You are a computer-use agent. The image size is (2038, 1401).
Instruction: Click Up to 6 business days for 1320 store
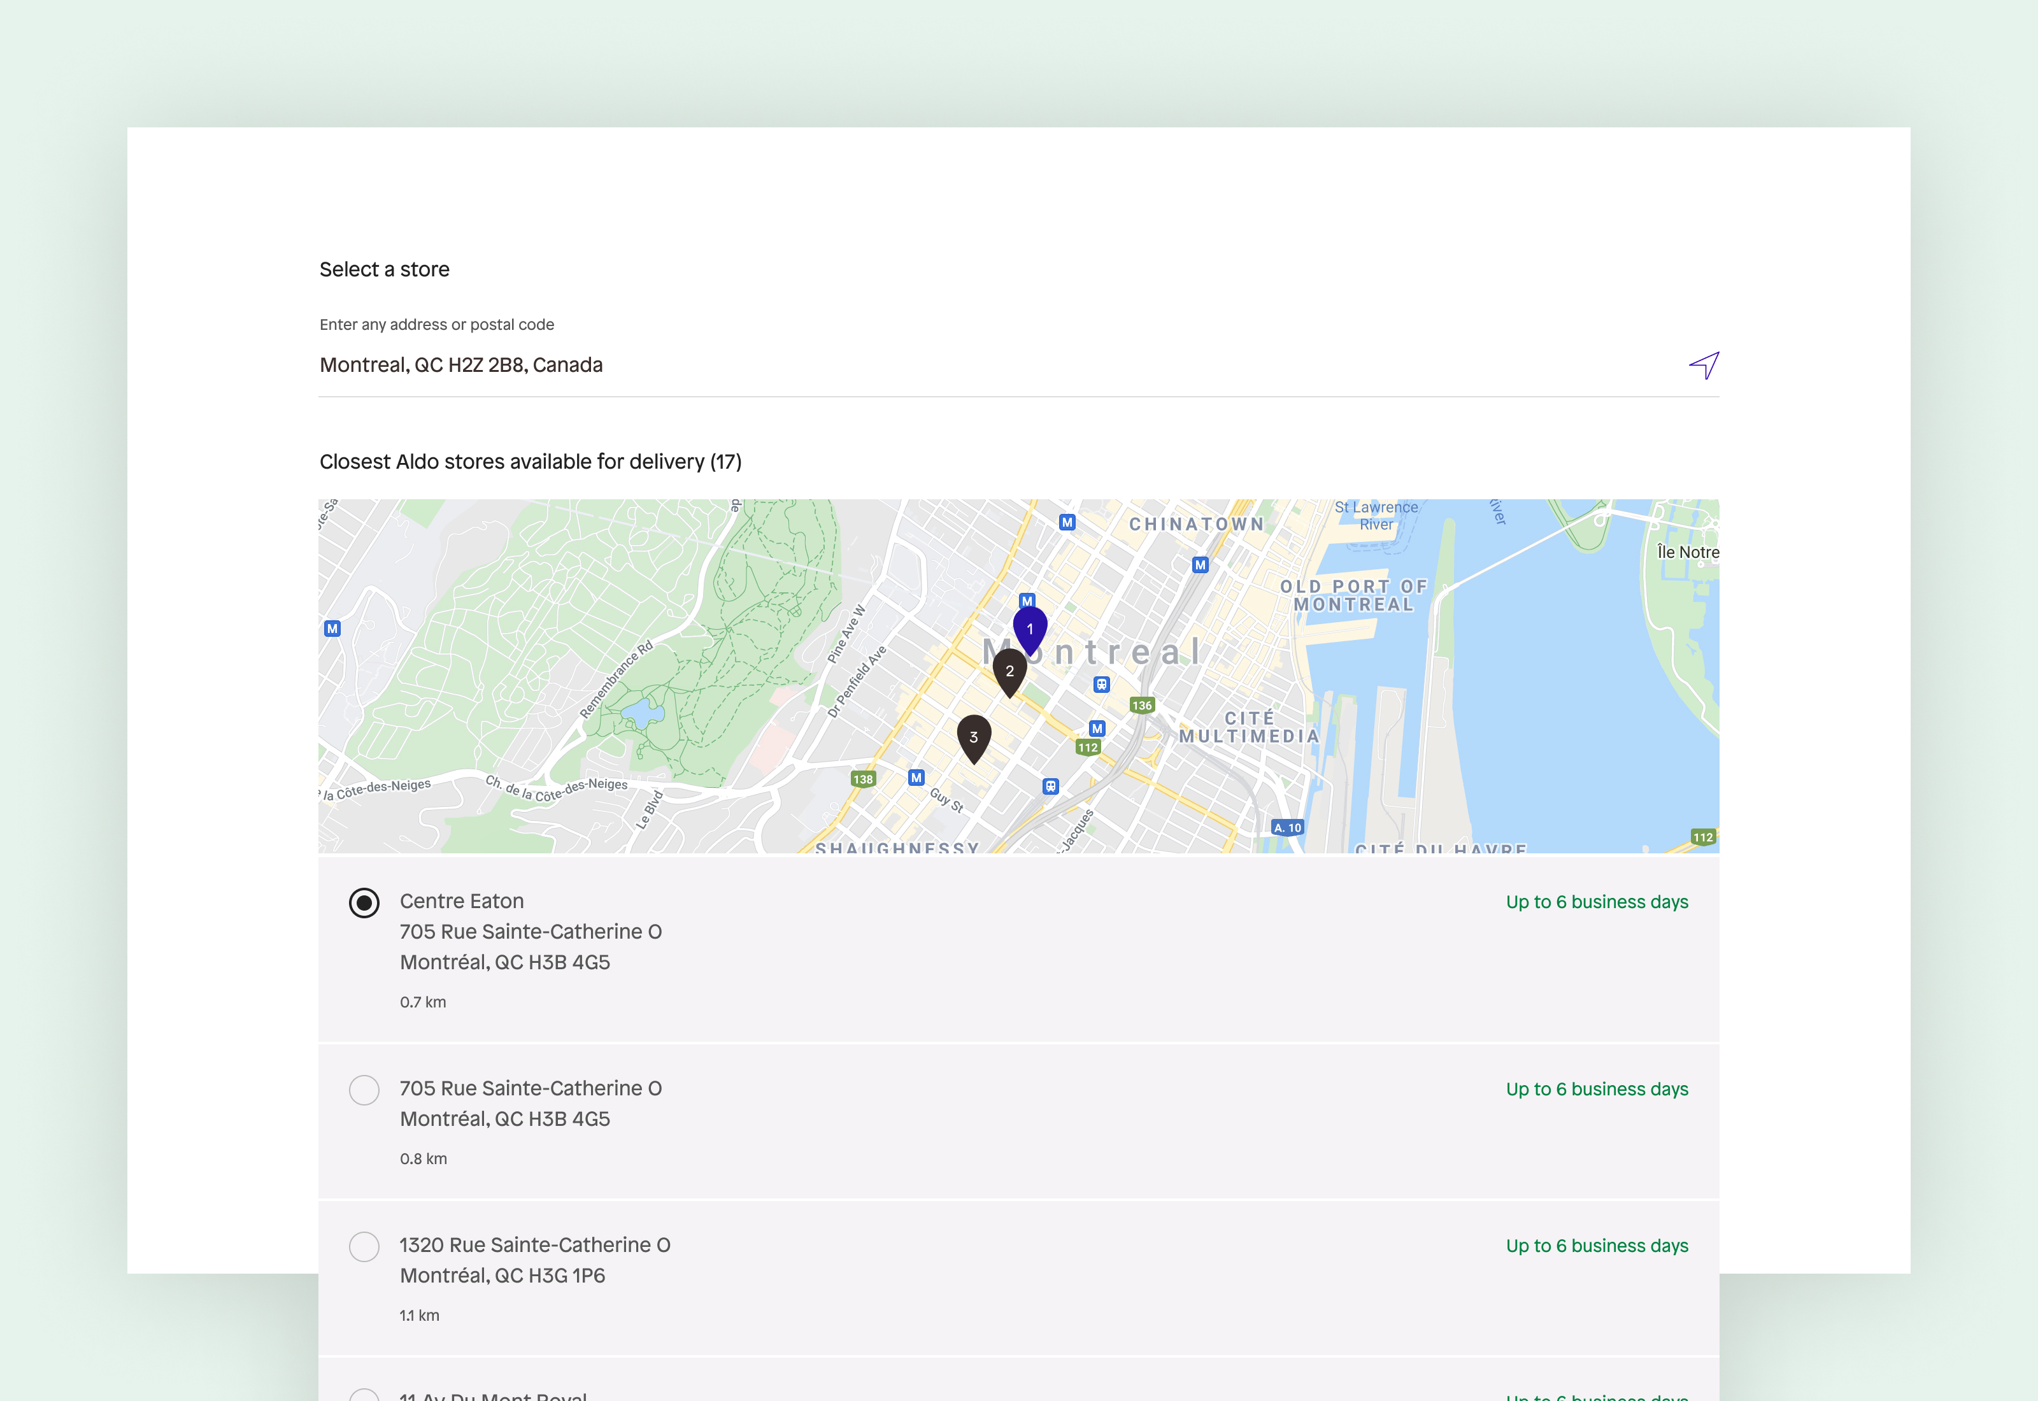(x=1597, y=1246)
